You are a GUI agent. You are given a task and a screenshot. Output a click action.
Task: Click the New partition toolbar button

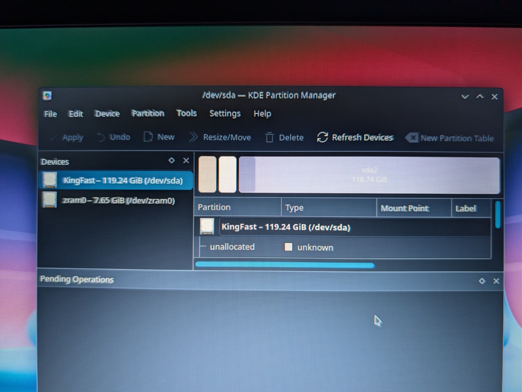point(159,137)
